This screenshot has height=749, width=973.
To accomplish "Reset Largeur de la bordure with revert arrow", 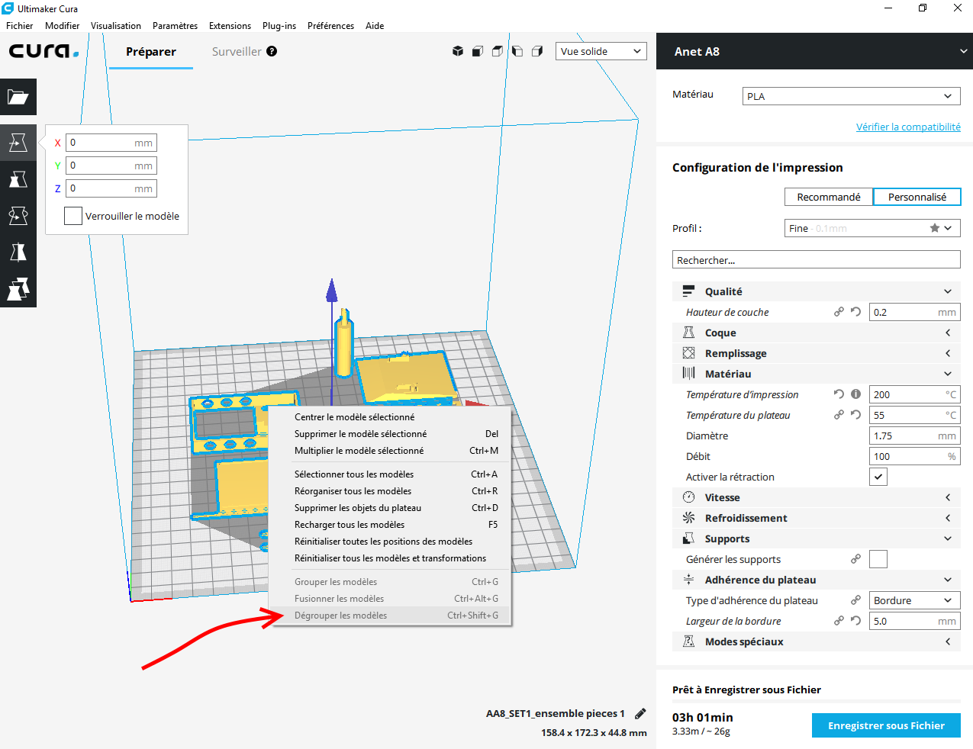I will [855, 621].
